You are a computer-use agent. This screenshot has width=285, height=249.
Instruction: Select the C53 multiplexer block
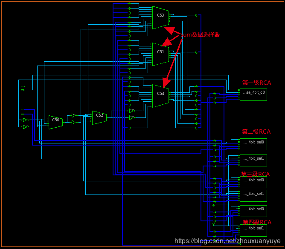(x=161, y=17)
